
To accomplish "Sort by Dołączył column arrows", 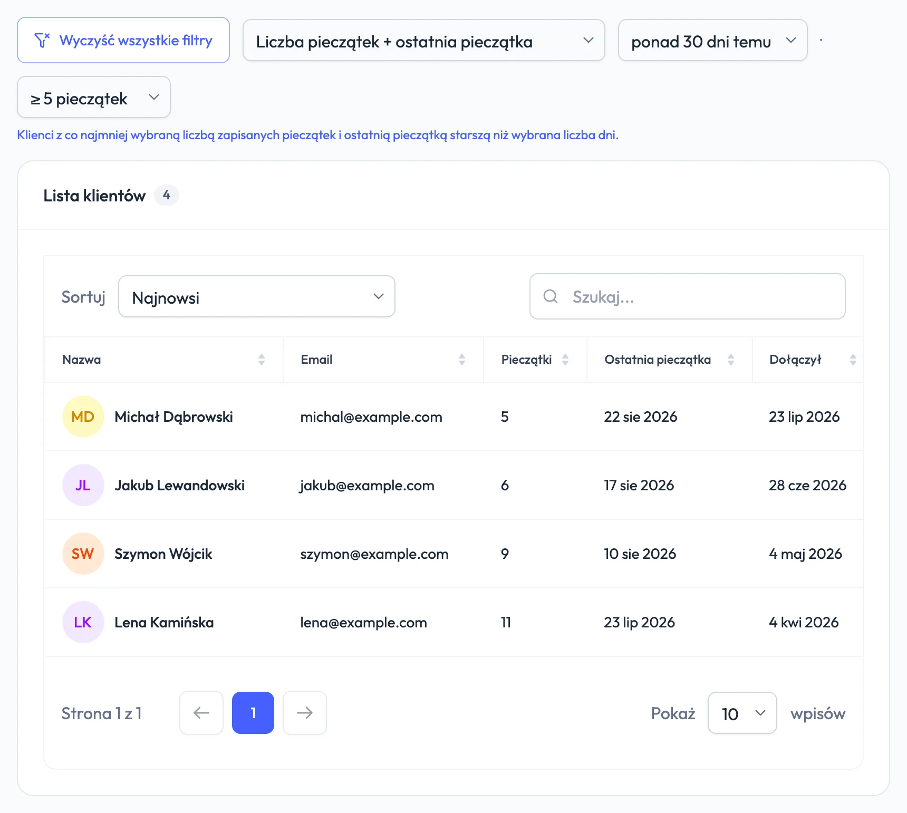I will click(853, 360).
